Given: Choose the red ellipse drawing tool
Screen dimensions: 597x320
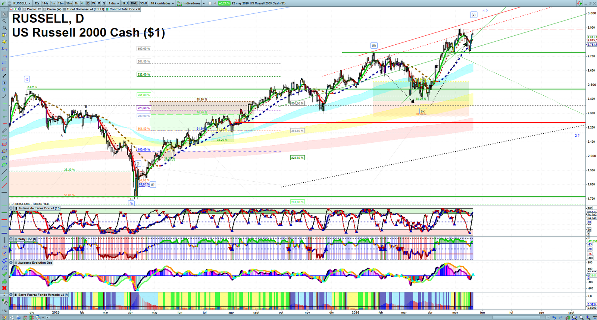Looking at the screenshot, I should coord(4,145).
